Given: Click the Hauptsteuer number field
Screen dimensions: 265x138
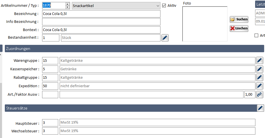Looking at the screenshot, I should point(50,122).
